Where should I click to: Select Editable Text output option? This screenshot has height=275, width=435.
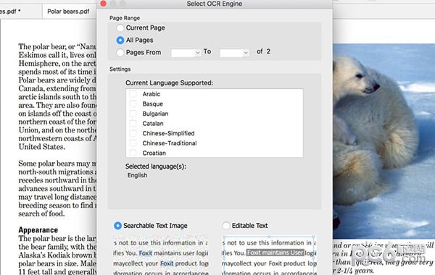point(226,226)
